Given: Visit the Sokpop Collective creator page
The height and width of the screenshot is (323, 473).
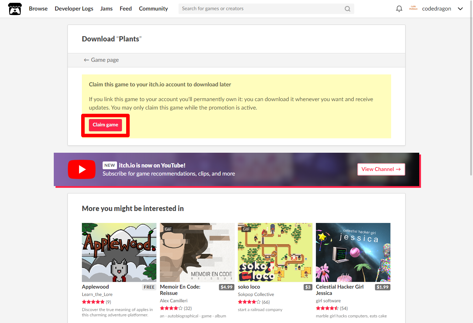Looking at the screenshot, I should 256,295.
